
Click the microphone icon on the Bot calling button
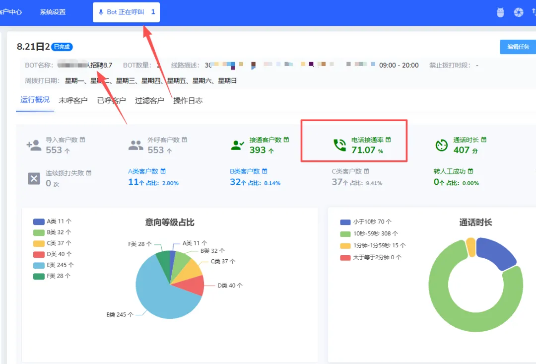tap(102, 12)
